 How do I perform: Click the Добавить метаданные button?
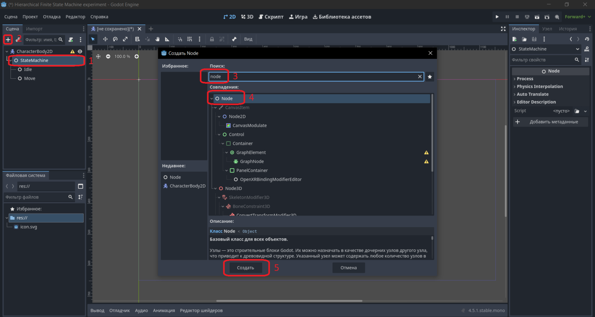[x=550, y=122]
